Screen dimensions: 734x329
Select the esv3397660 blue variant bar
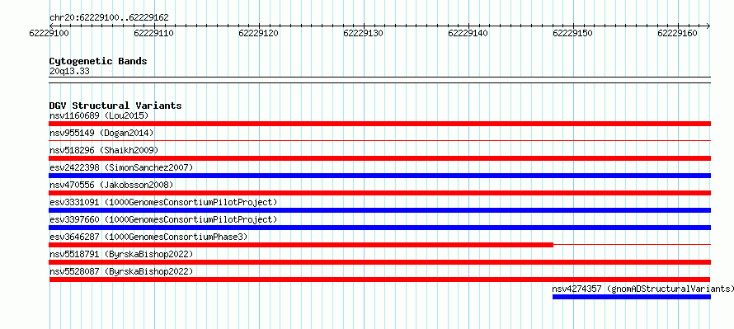coord(379,228)
